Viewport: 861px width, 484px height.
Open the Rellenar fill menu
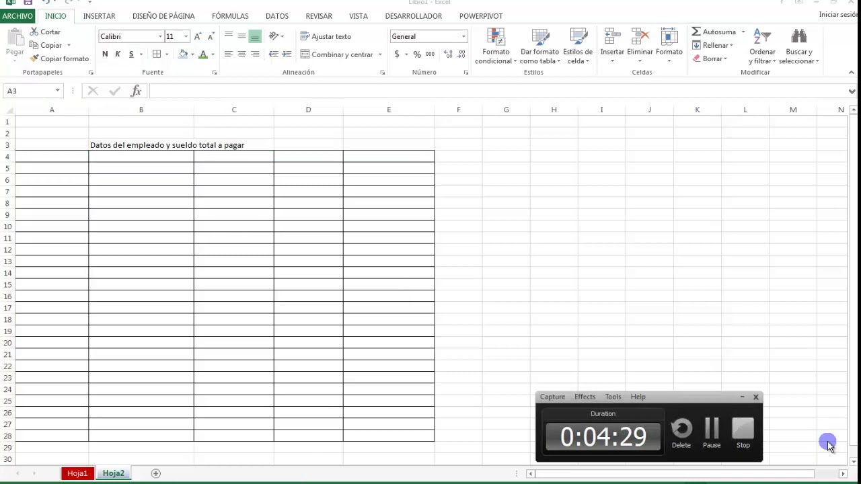[712, 45]
